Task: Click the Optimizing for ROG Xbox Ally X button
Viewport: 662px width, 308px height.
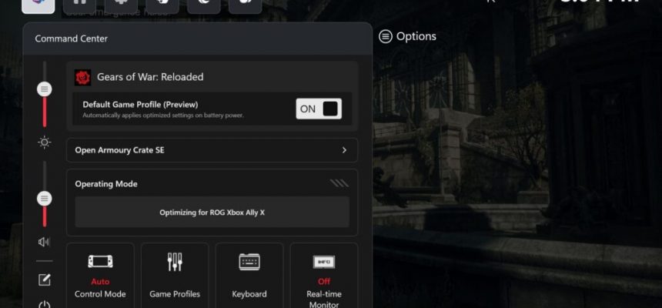Action: tap(212, 212)
